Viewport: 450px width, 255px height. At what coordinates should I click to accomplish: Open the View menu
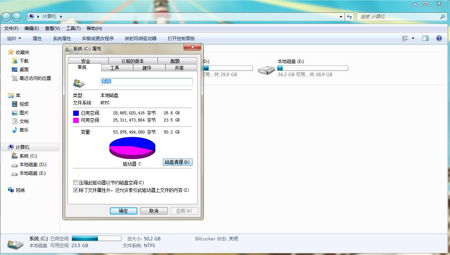53,28
